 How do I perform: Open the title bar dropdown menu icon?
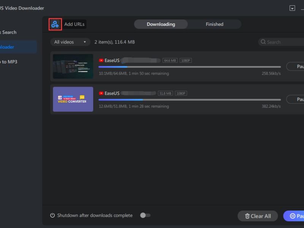[x=292, y=8]
